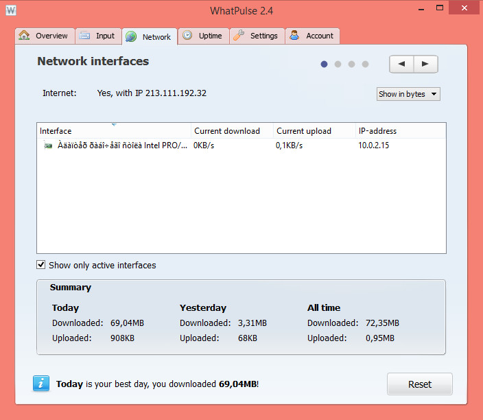Click the 0,1KB/s upload value
This screenshot has height=420, width=483.
point(289,145)
